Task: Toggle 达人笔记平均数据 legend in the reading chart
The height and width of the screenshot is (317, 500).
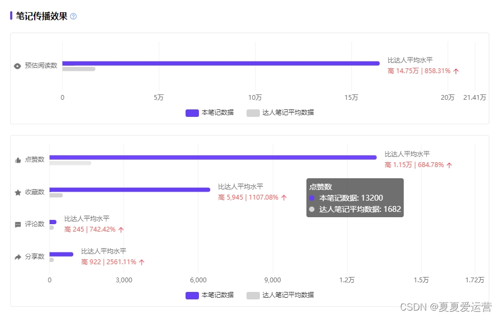Action: tap(280, 113)
